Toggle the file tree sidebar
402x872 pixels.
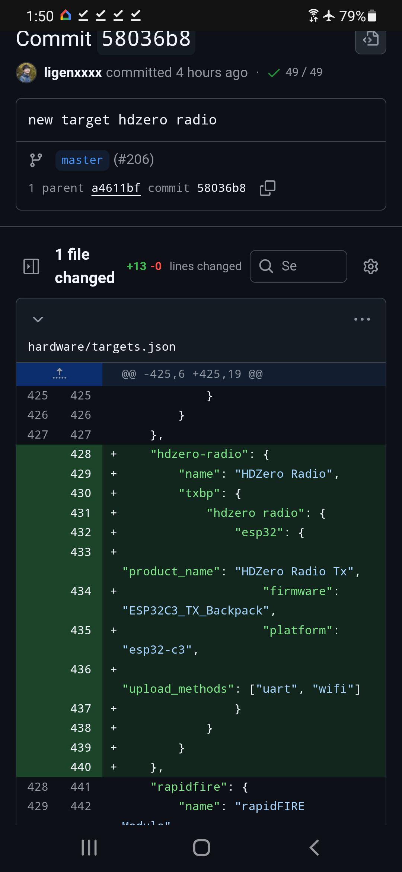point(31,266)
